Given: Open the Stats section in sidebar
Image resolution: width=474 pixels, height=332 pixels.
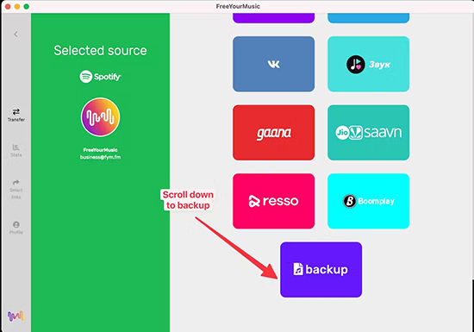Looking at the screenshot, I should coord(16,150).
